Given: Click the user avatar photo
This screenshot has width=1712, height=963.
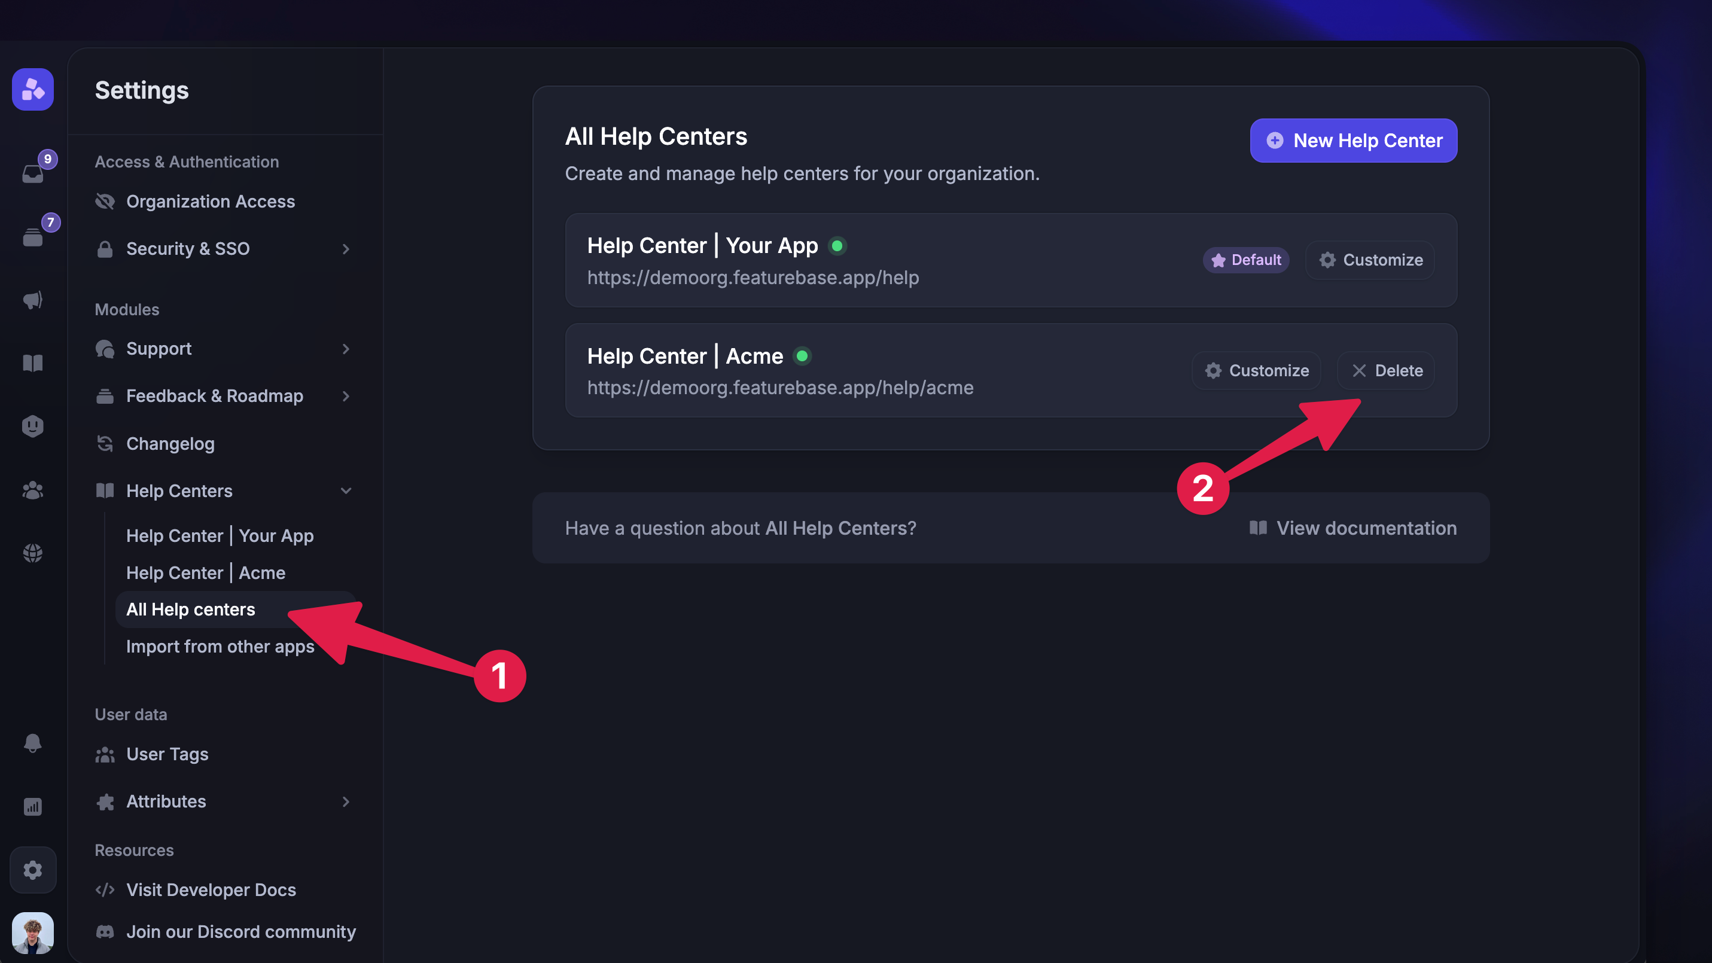Looking at the screenshot, I should [x=32, y=932].
